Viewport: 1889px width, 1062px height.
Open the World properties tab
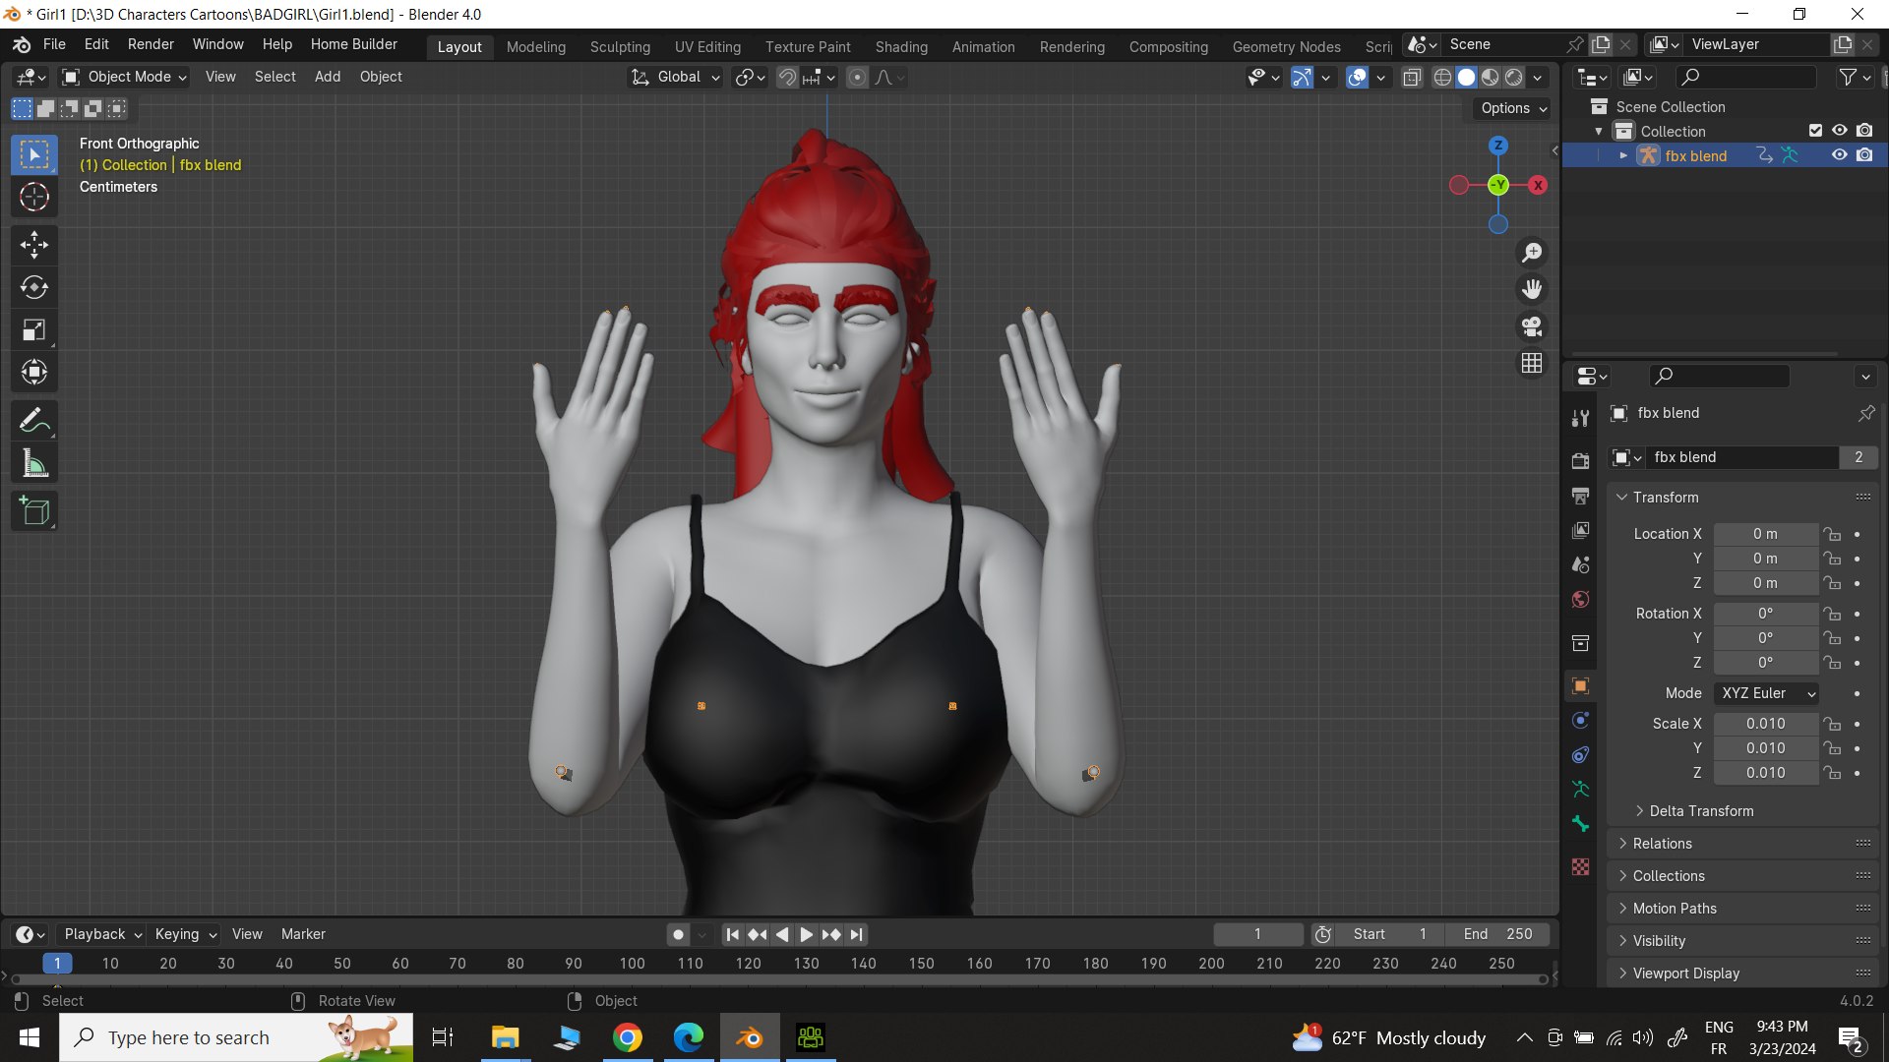click(1580, 599)
